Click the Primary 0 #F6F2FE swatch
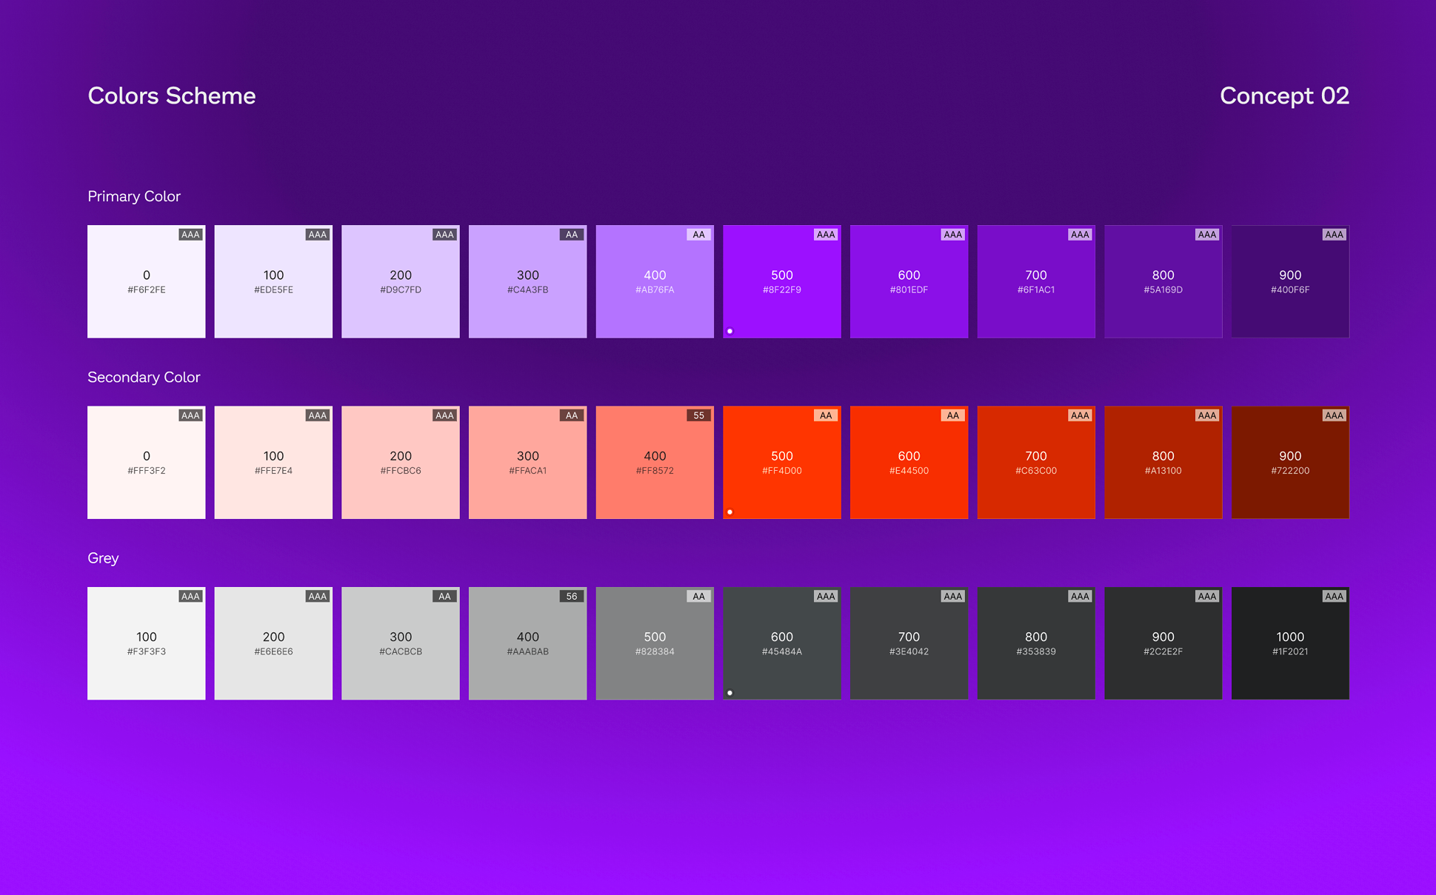This screenshot has width=1436, height=895. point(146,282)
